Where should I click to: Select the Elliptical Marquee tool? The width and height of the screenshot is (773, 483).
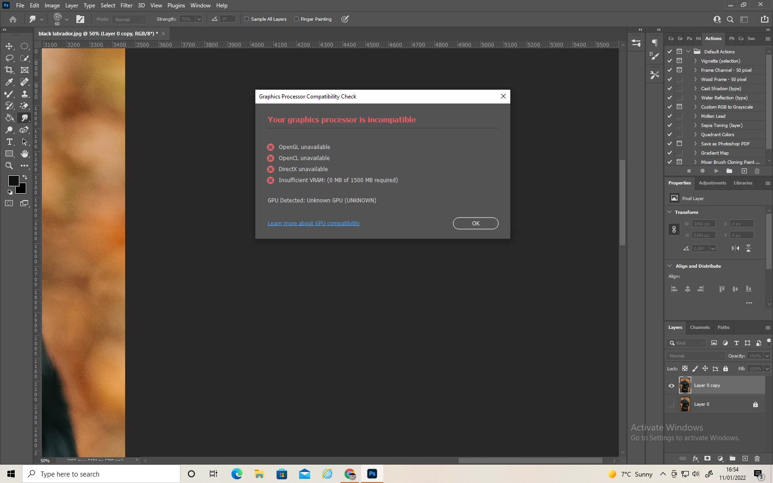pos(25,46)
